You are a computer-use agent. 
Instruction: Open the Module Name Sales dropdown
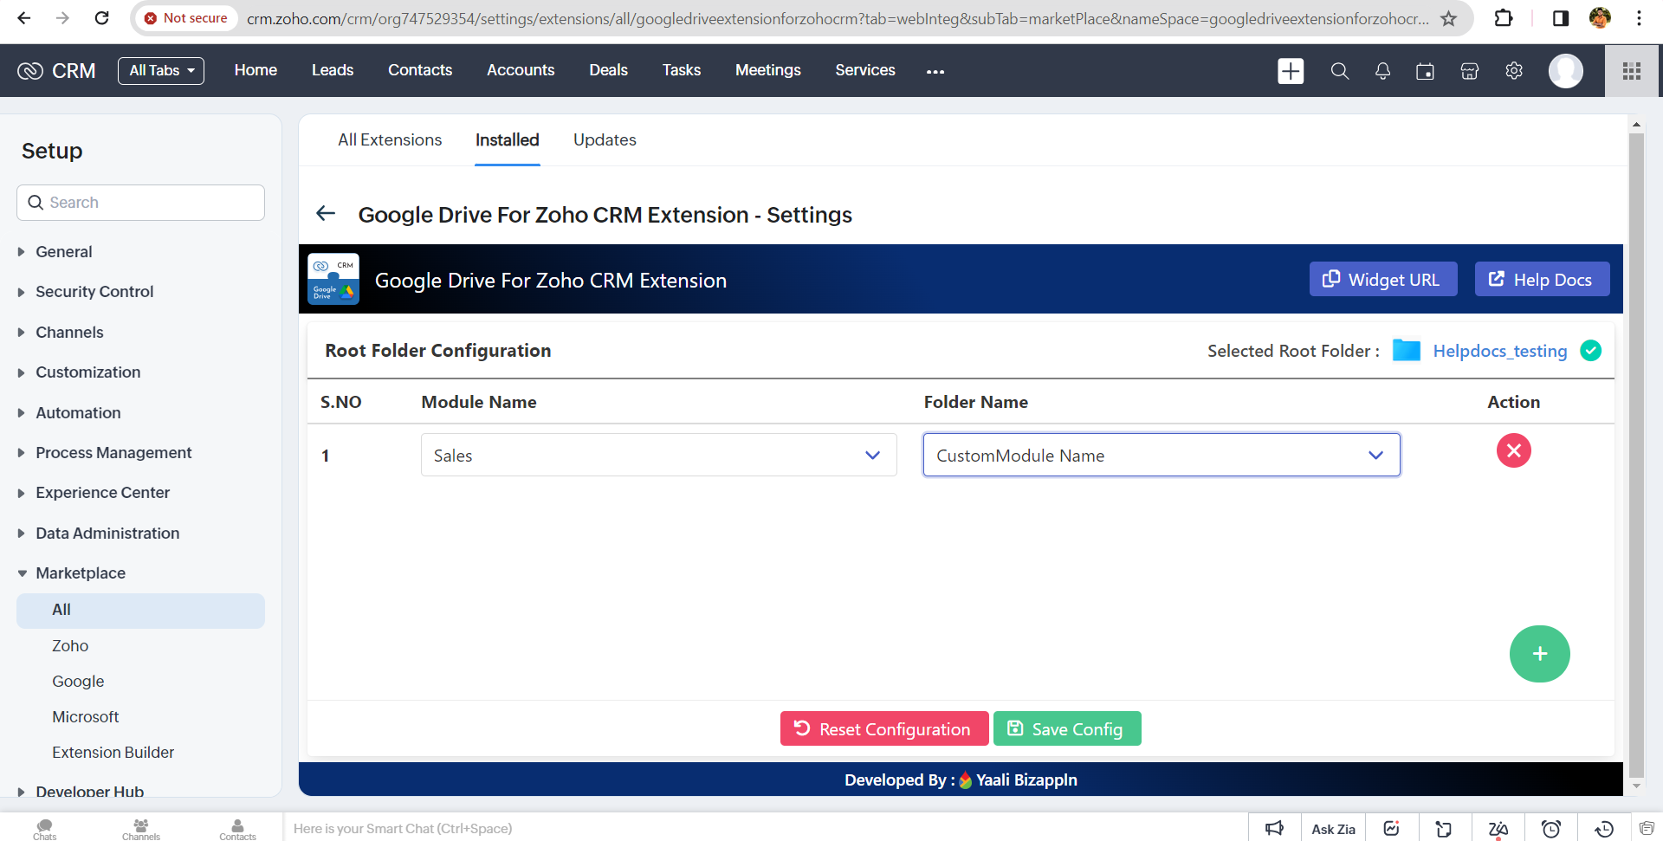pyautogui.click(x=658, y=456)
